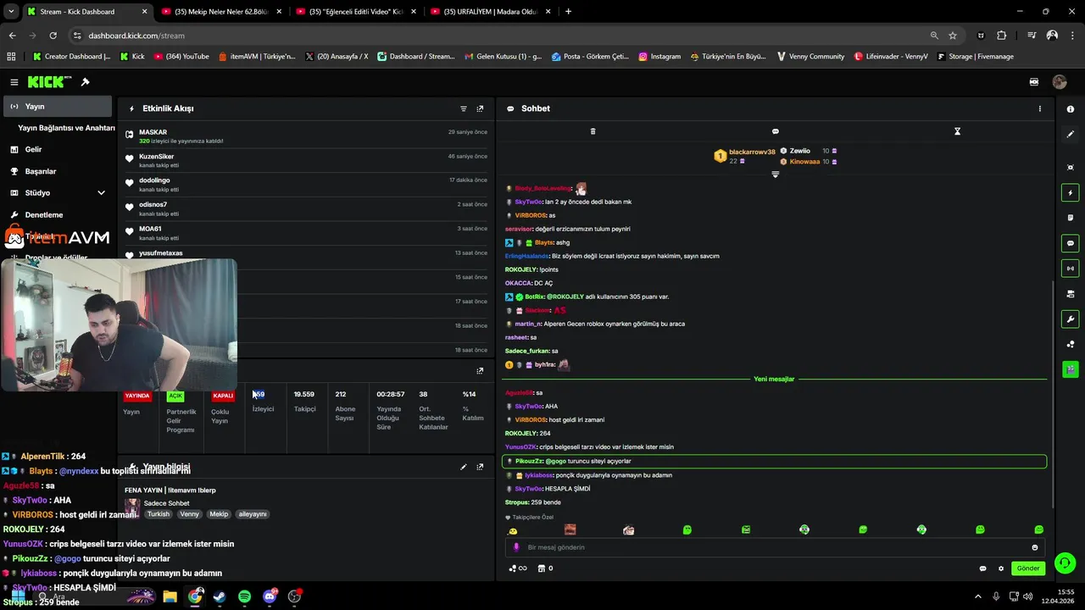This screenshot has height=610, width=1085.
Task: Click the Turkish stream tag
Action: (x=159, y=514)
